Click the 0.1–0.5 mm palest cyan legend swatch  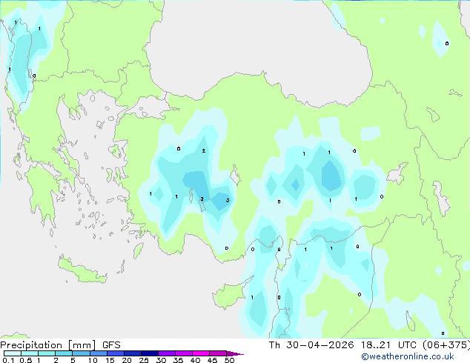point(13,353)
